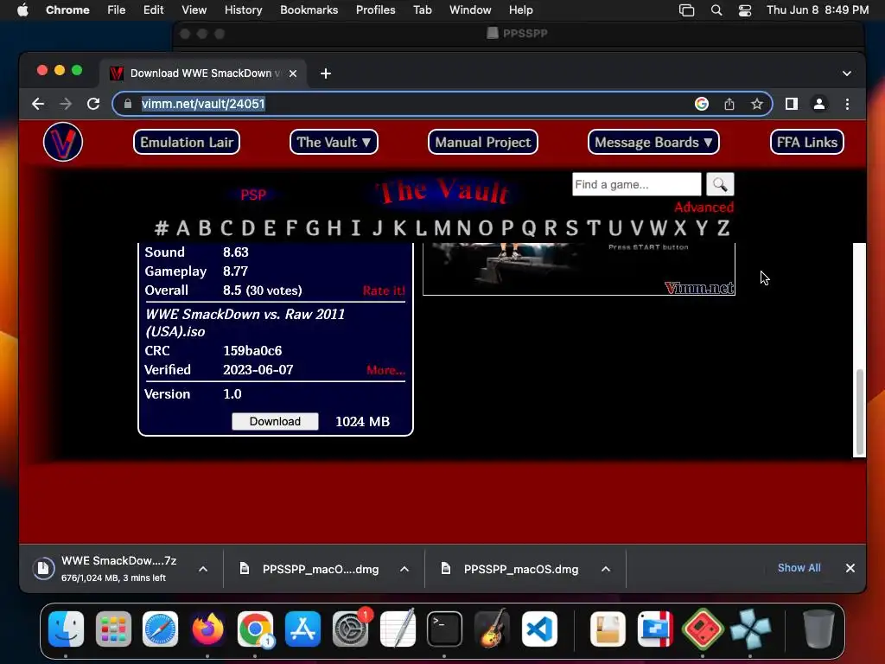This screenshot has height=664, width=885.
Task: Click the Download button
Action: click(x=275, y=421)
